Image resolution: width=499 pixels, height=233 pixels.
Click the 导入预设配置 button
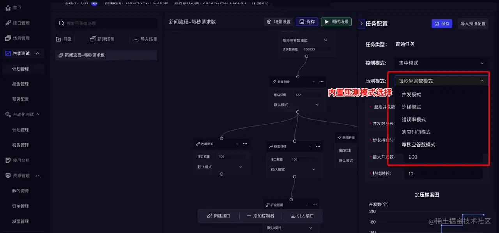pos(473,23)
